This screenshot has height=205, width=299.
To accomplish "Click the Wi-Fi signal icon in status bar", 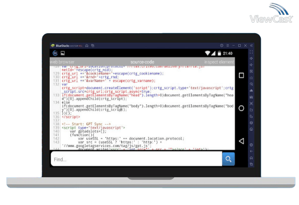I will [208, 53].
